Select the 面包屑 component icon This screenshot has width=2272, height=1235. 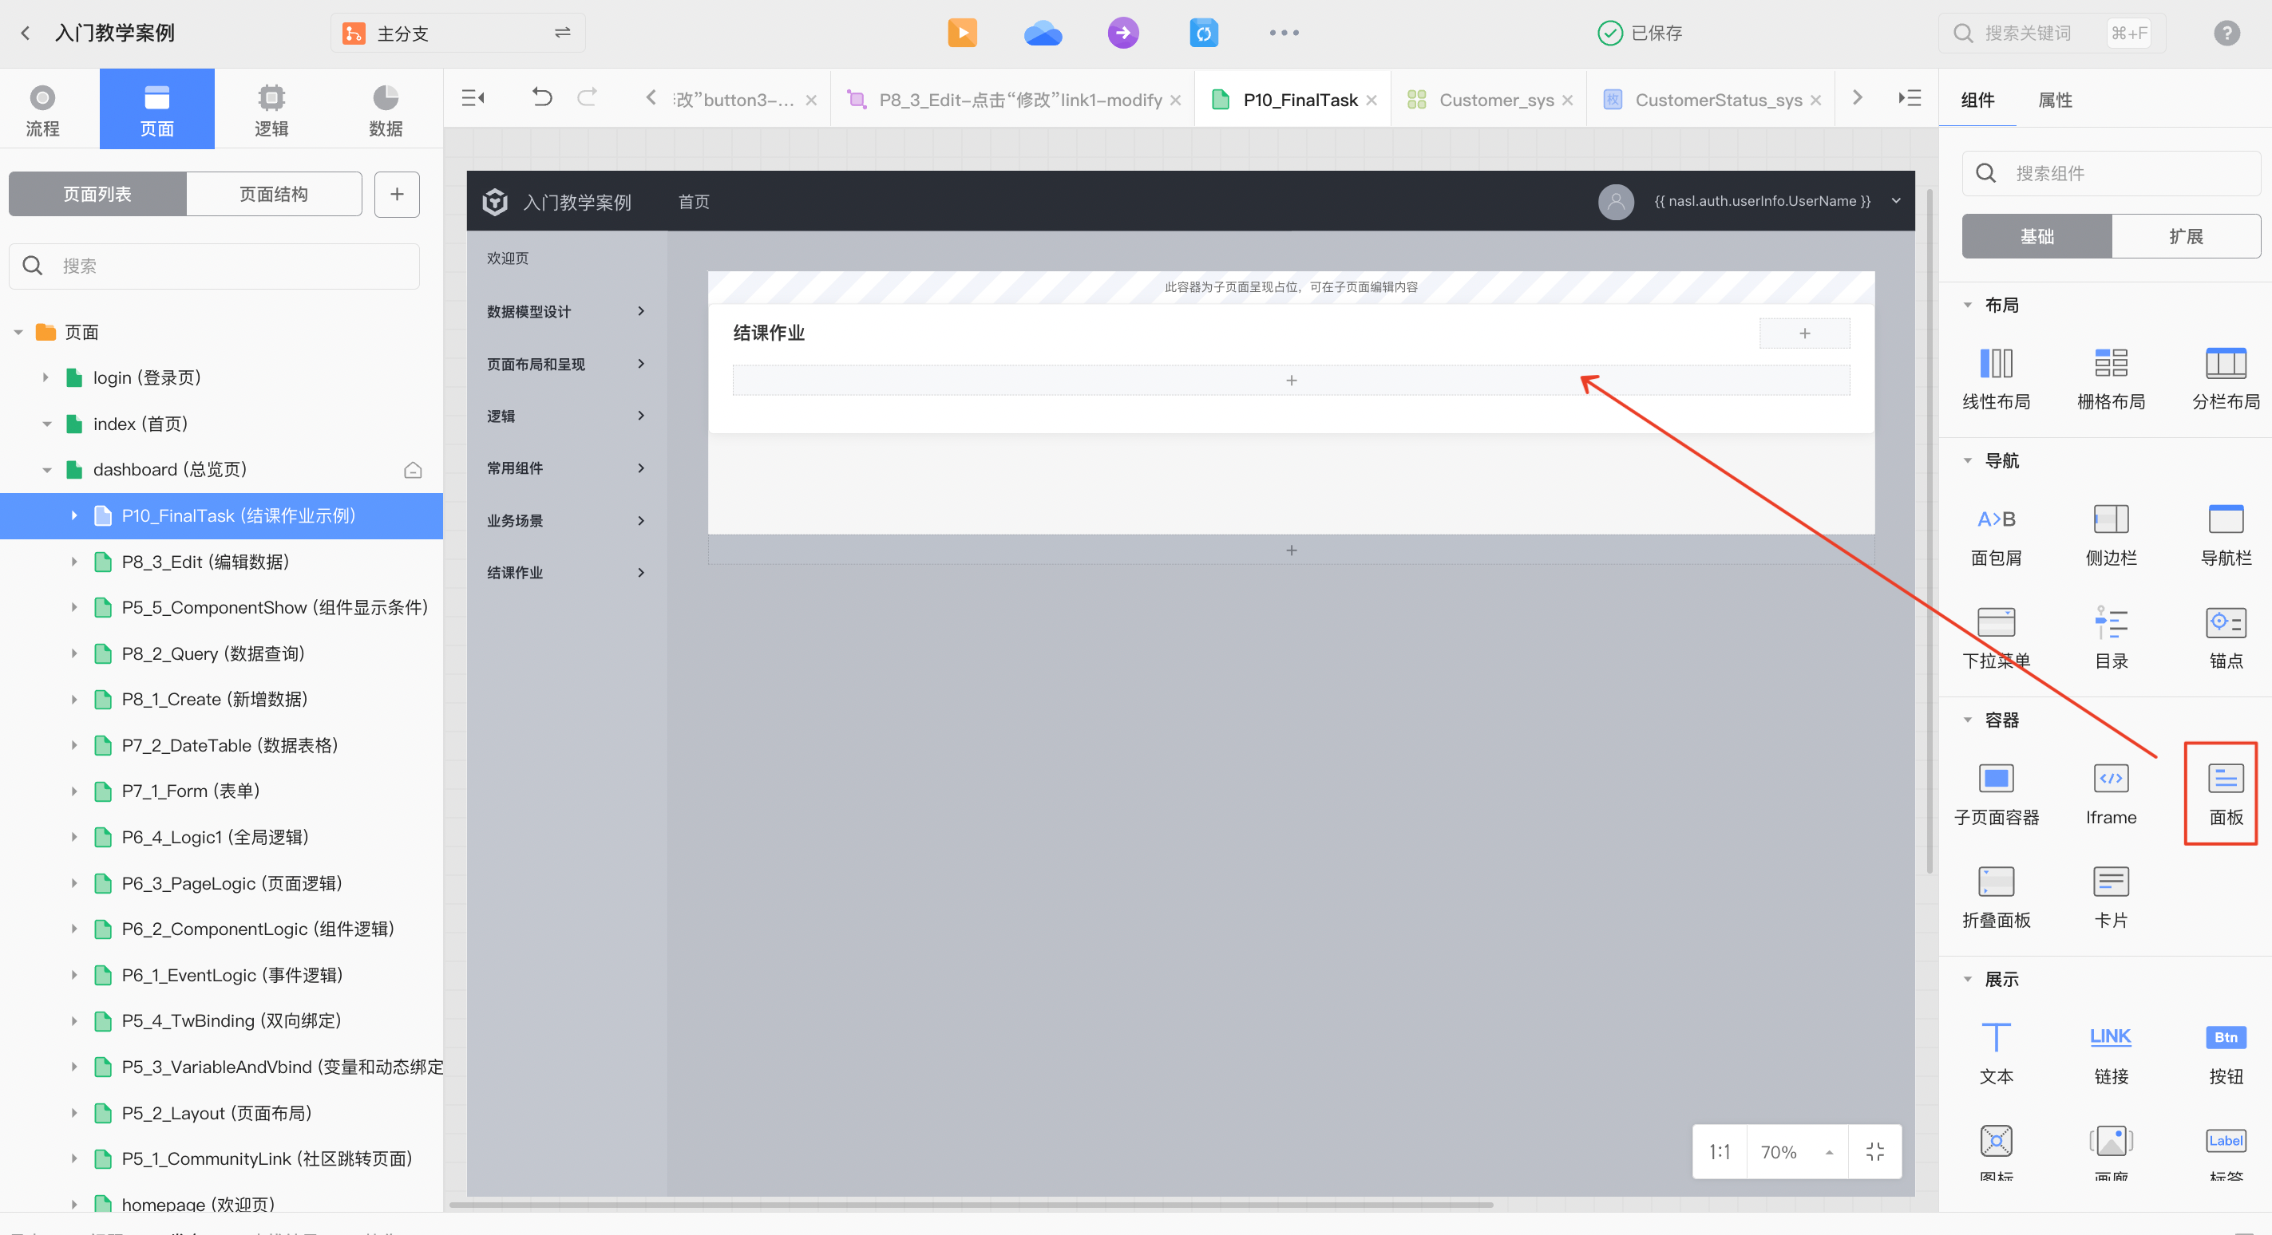[1996, 519]
